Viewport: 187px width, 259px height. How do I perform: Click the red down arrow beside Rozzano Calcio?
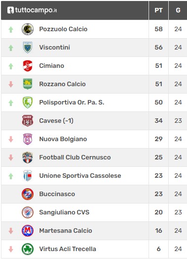tap(11, 84)
